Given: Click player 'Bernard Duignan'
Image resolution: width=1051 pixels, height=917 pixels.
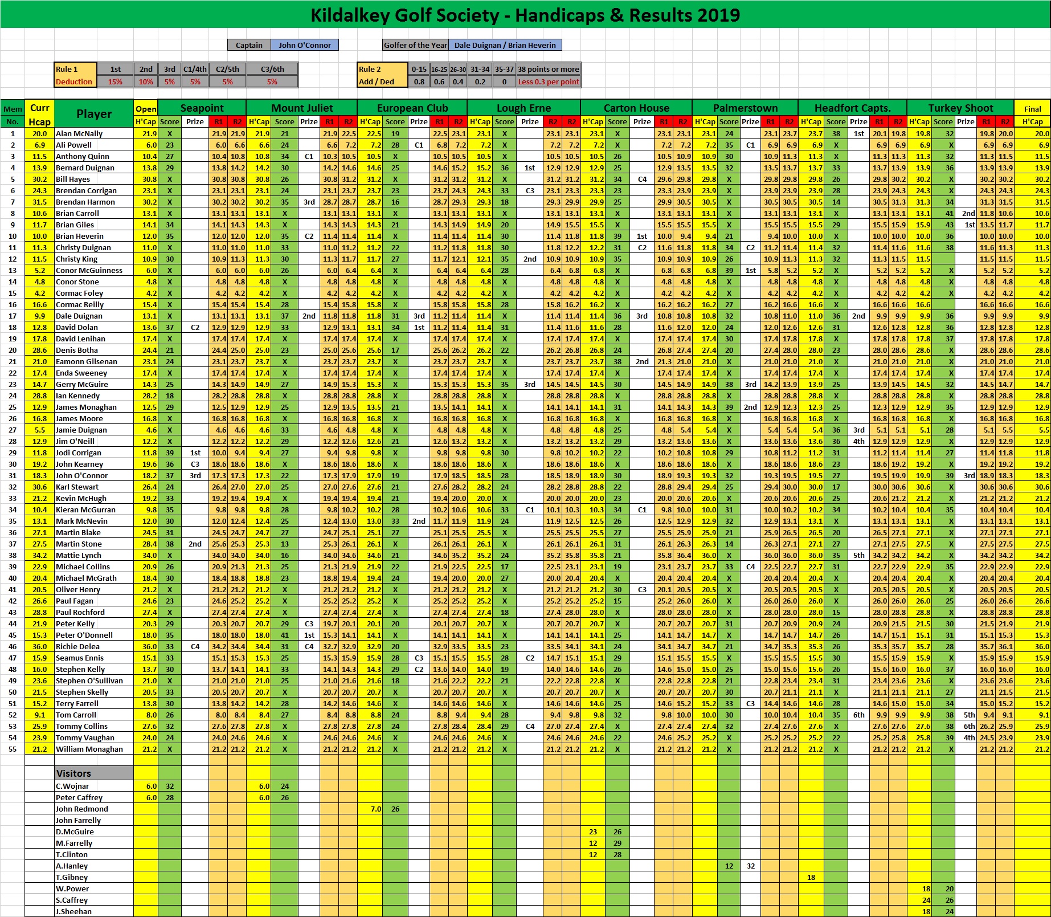Looking at the screenshot, I should [94, 168].
